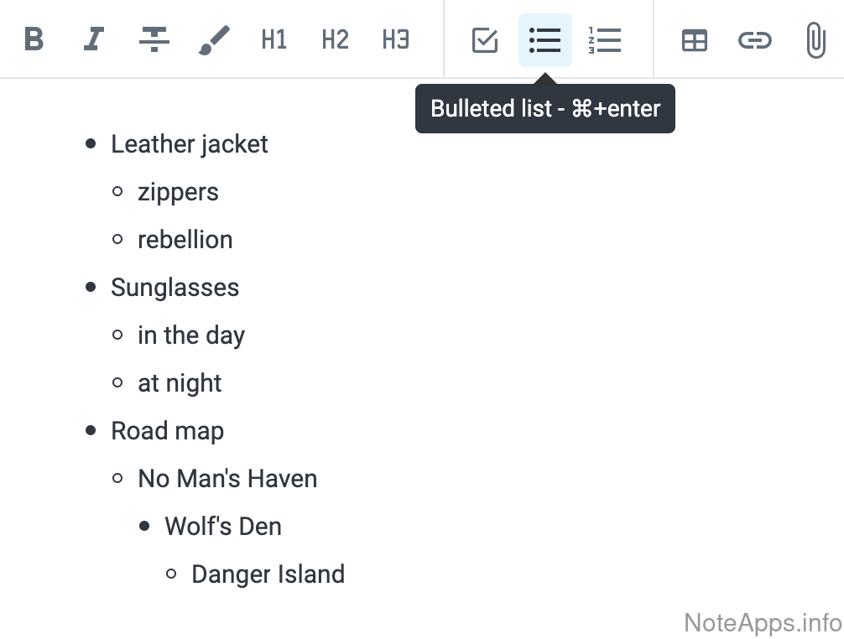Viewport: 844px width, 639px height.
Task: Apply Heading 1 style
Action: tap(274, 39)
